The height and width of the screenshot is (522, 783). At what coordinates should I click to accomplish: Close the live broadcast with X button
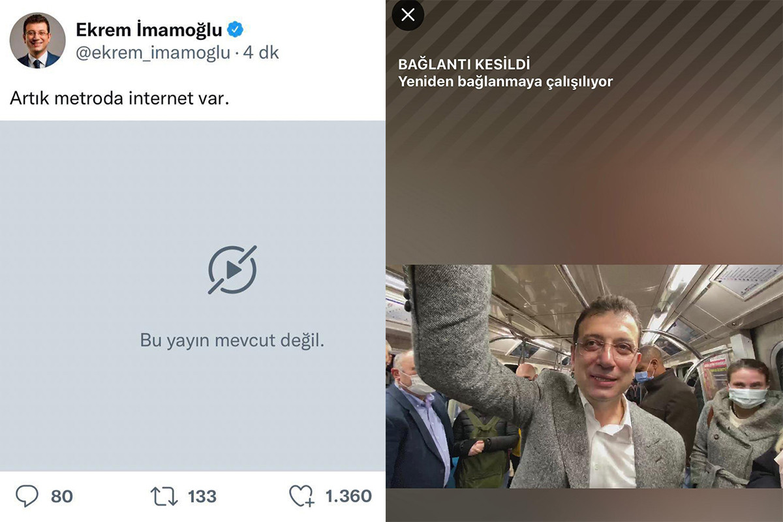(408, 14)
